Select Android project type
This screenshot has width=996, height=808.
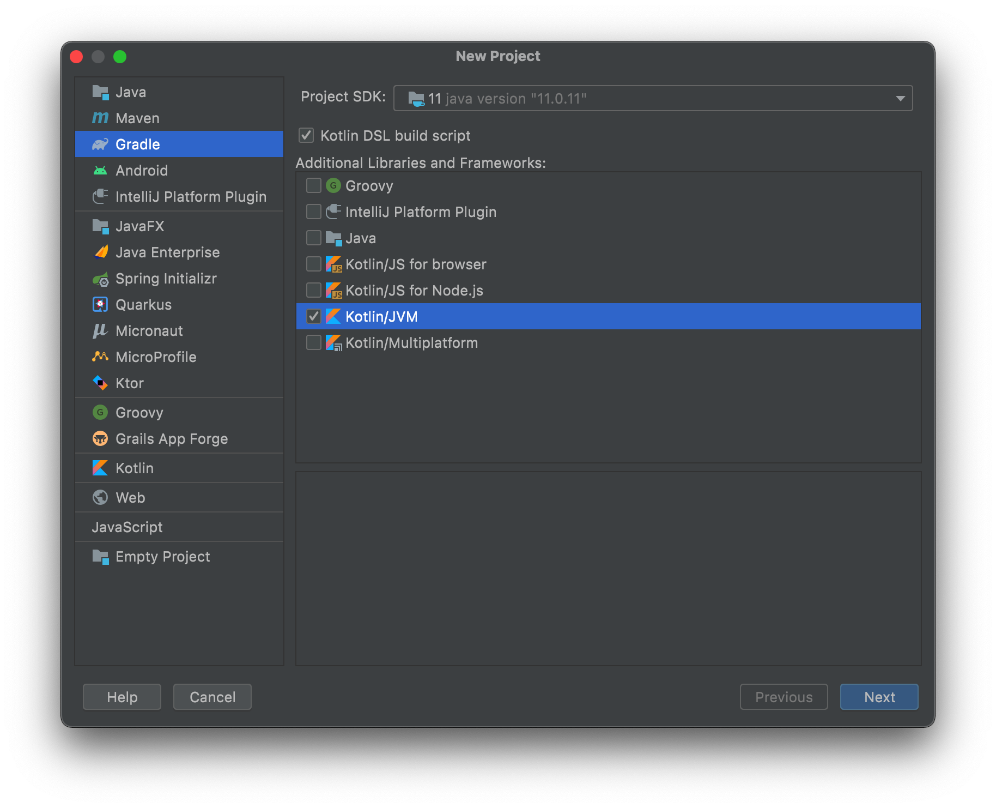point(179,170)
